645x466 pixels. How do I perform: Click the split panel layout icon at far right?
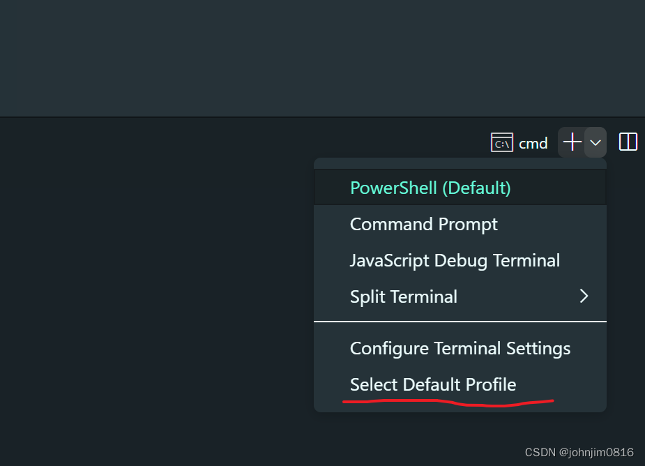point(628,141)
